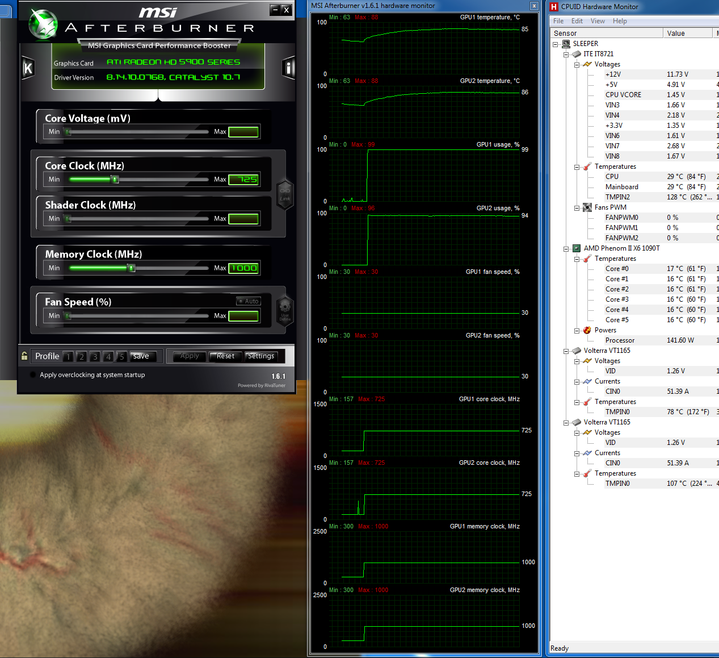
Task: Close the Afterburner hardware monitor window
Action: click(x=534, y=6)
